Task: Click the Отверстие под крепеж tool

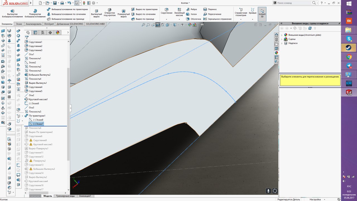Action: [110, 12]
